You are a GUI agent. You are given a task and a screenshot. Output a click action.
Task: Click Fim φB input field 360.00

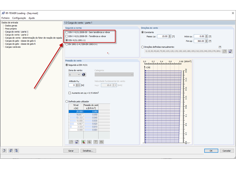(199, 41)
